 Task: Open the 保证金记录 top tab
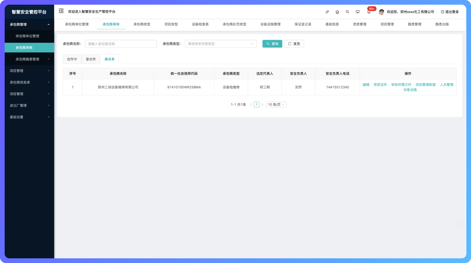303,24
